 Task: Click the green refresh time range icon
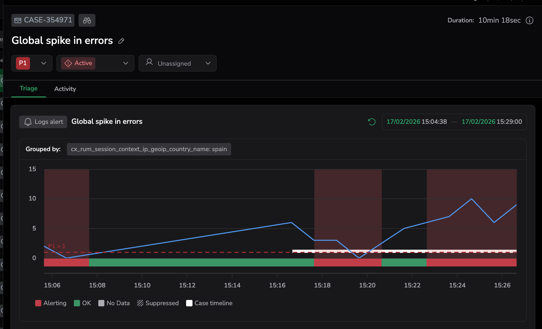coord(372,122)
